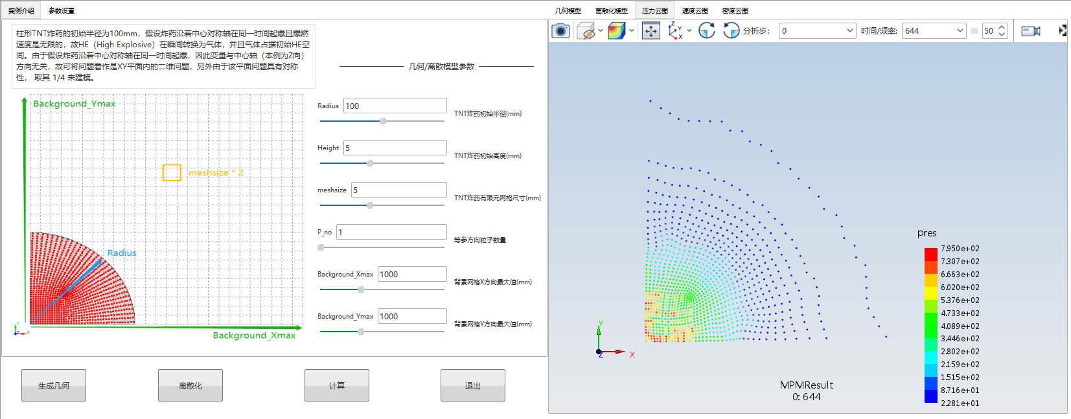Screen dimensions: 1071x419
Task: Open the 几何模型 tab
Action: pyautogui.click(x=568, y=10)
